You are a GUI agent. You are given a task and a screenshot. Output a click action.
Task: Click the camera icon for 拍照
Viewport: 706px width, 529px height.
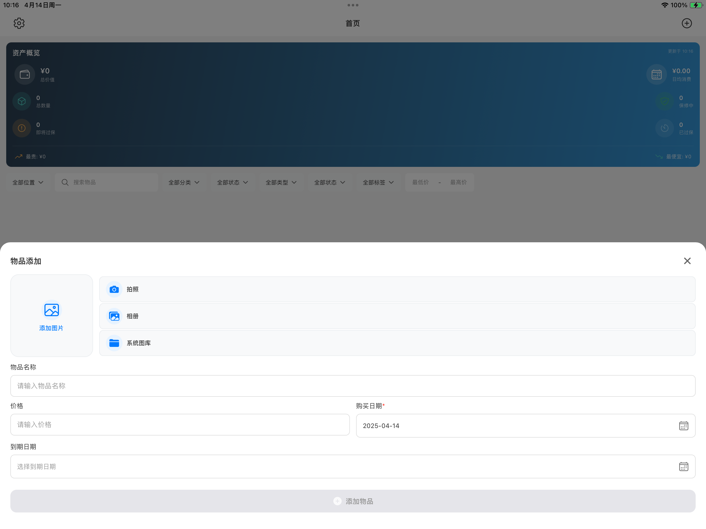point(114,289)
